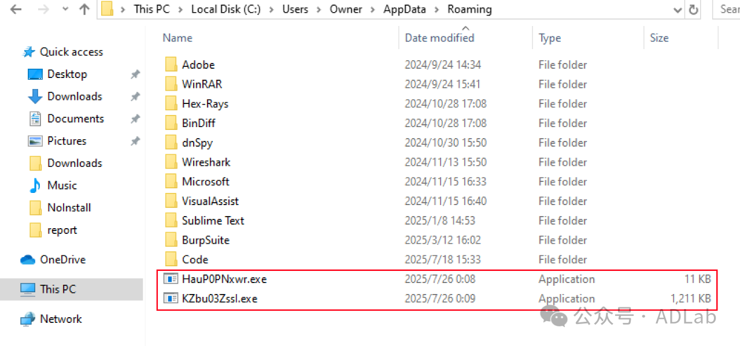
Task: Sort files by Date modified column
Action: (x=439, y=38)
